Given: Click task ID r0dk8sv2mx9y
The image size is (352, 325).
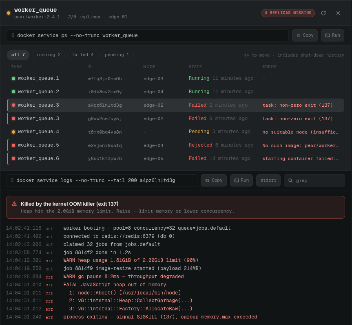Looking at the screenshot, I should 105,92.
